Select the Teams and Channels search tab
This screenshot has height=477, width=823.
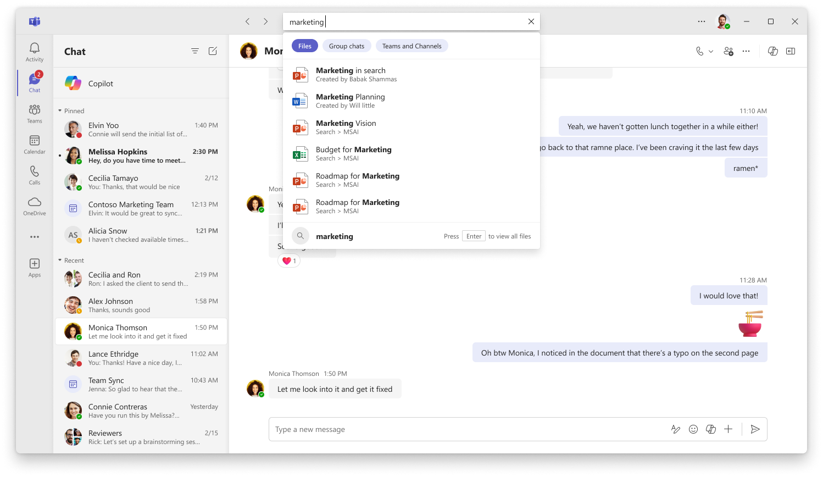tap(411, 46)
